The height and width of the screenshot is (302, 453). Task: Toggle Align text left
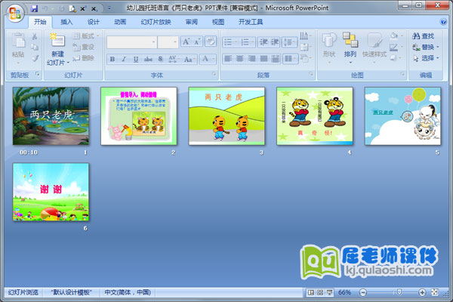[x=228, y=59]
